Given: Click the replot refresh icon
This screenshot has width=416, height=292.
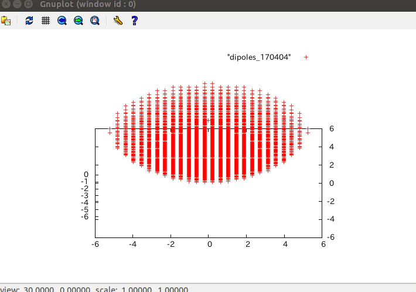Looking at the screenshot, I should coord(29,21).
